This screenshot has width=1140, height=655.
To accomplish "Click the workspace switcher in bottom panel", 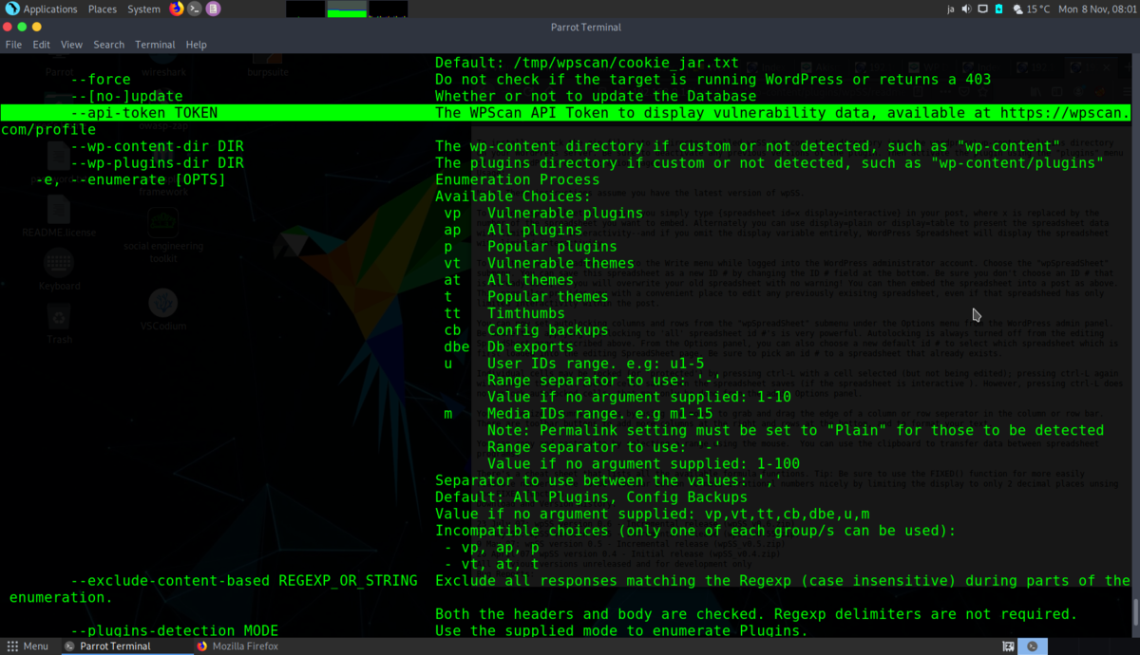I will coord(1033,646).
